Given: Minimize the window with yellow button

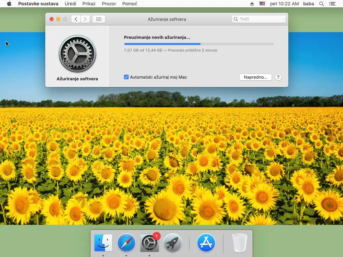Looking at the screenshot, I should (x=58, y=19).
